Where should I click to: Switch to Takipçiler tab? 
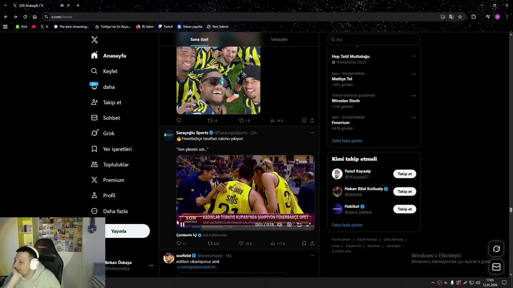coord(279,39)
